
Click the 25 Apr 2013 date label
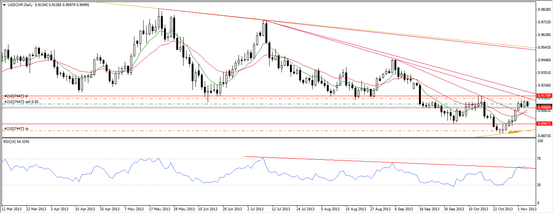click(110, 209)
